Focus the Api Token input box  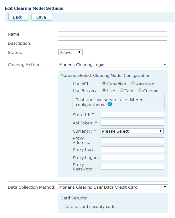coord(132,123)
